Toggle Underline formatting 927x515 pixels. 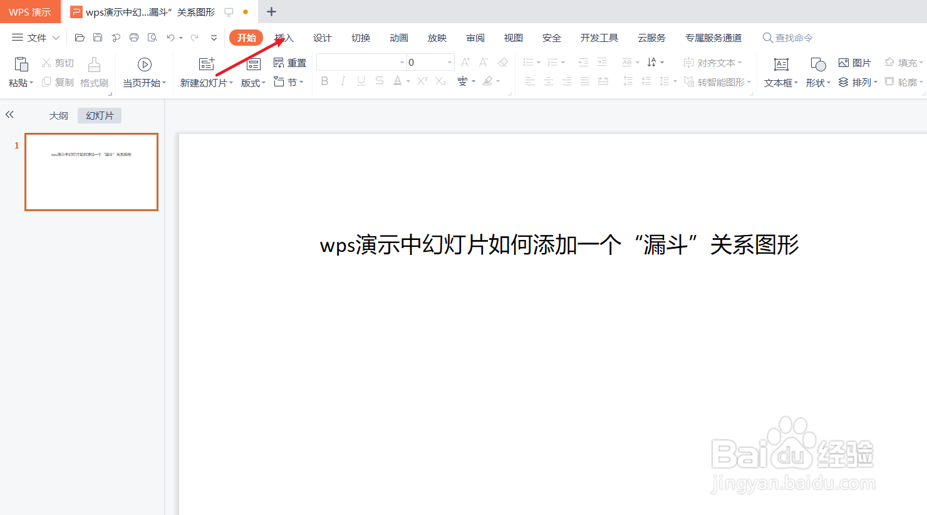point(361,81)
